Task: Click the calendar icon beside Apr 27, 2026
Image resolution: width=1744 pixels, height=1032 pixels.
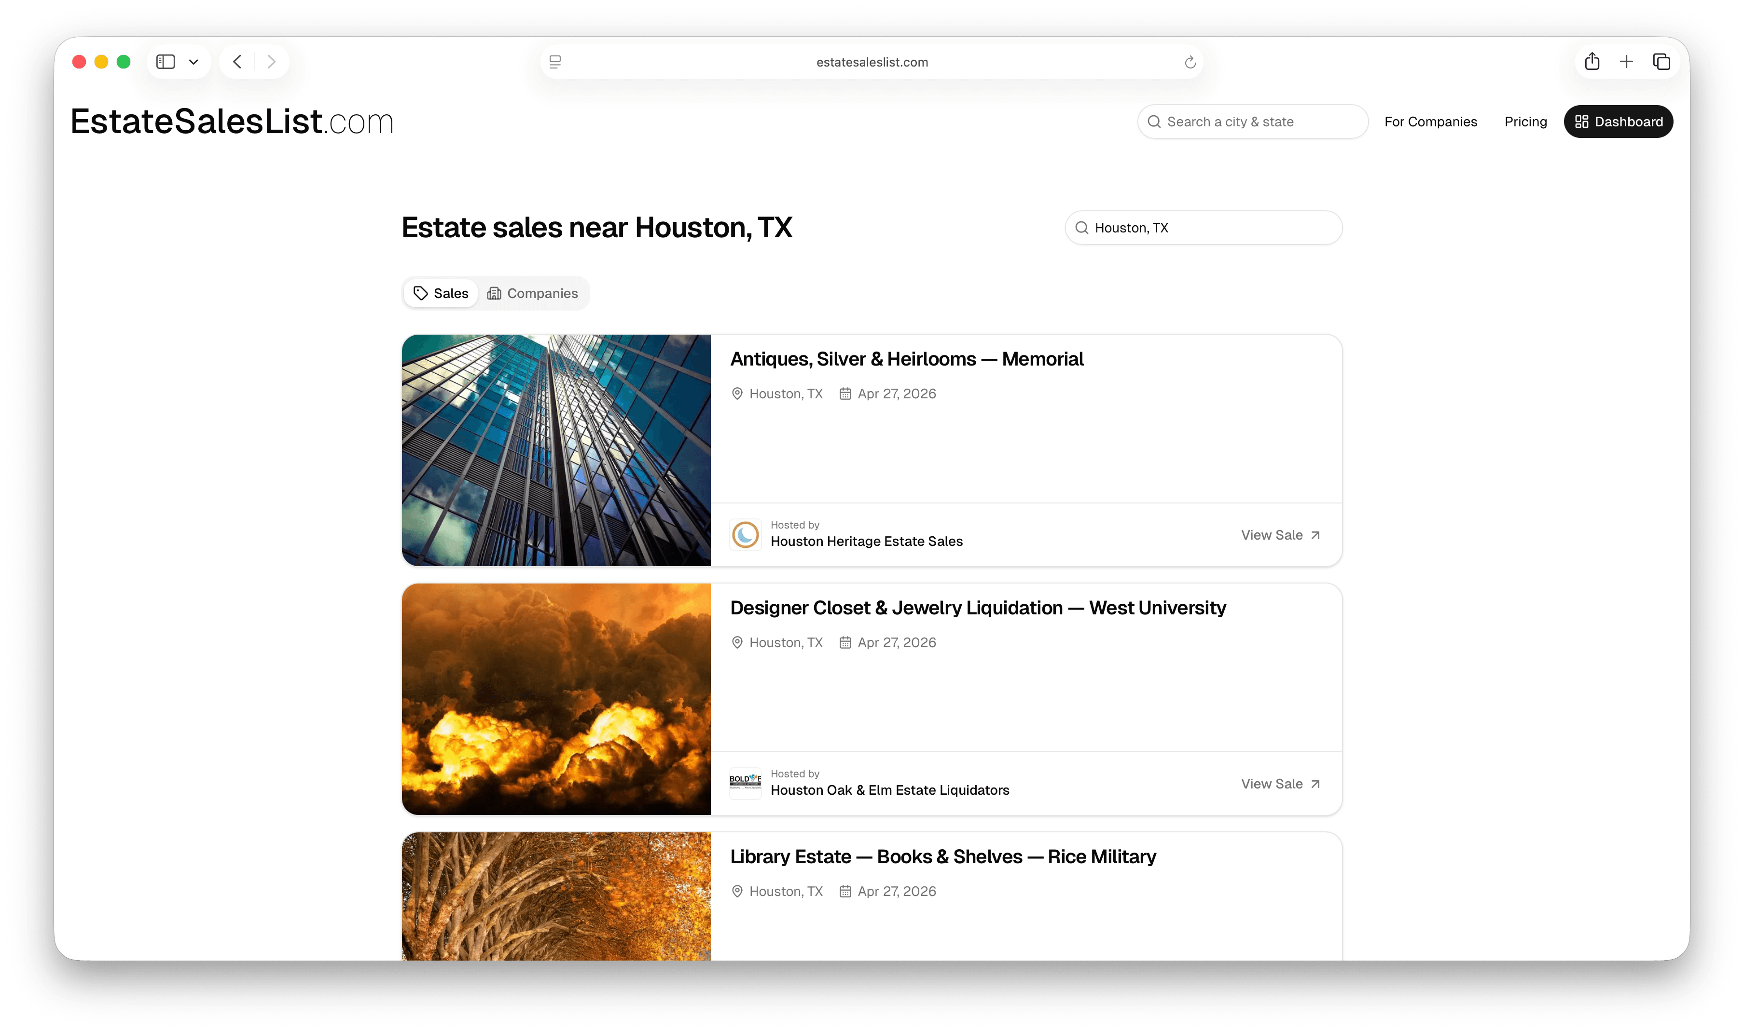Action: pyautogui.click(x=846, y=394)
